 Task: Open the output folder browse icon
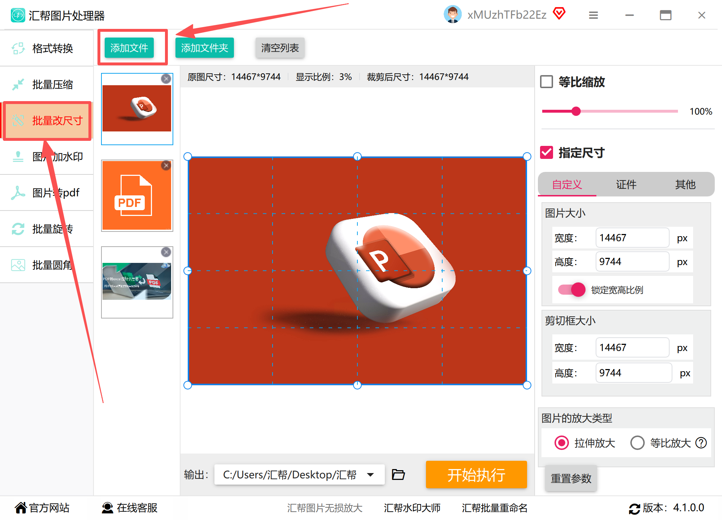pyautogui.click(x=398, y=474)
